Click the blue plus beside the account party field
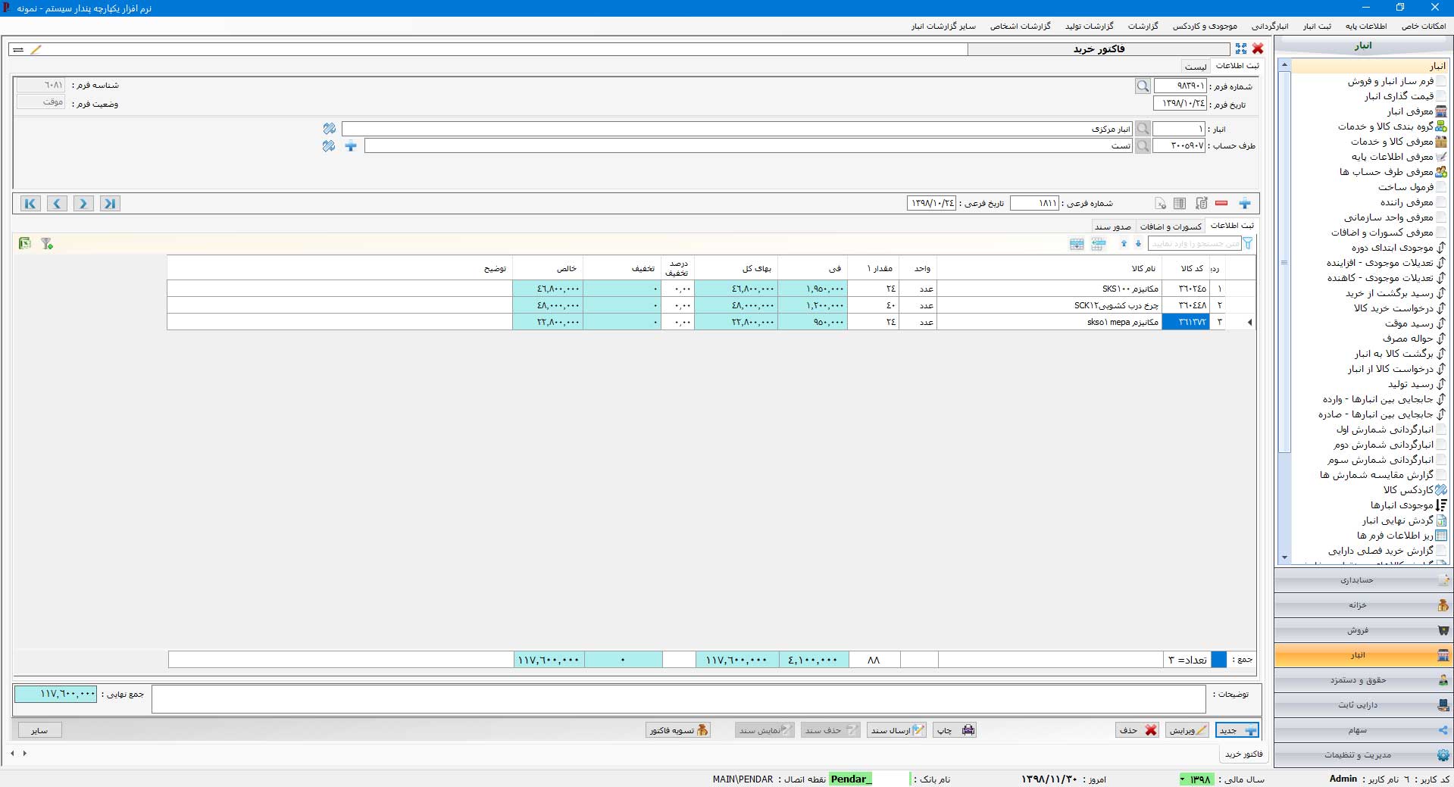1454x787 pixels. tap(351, 145)
